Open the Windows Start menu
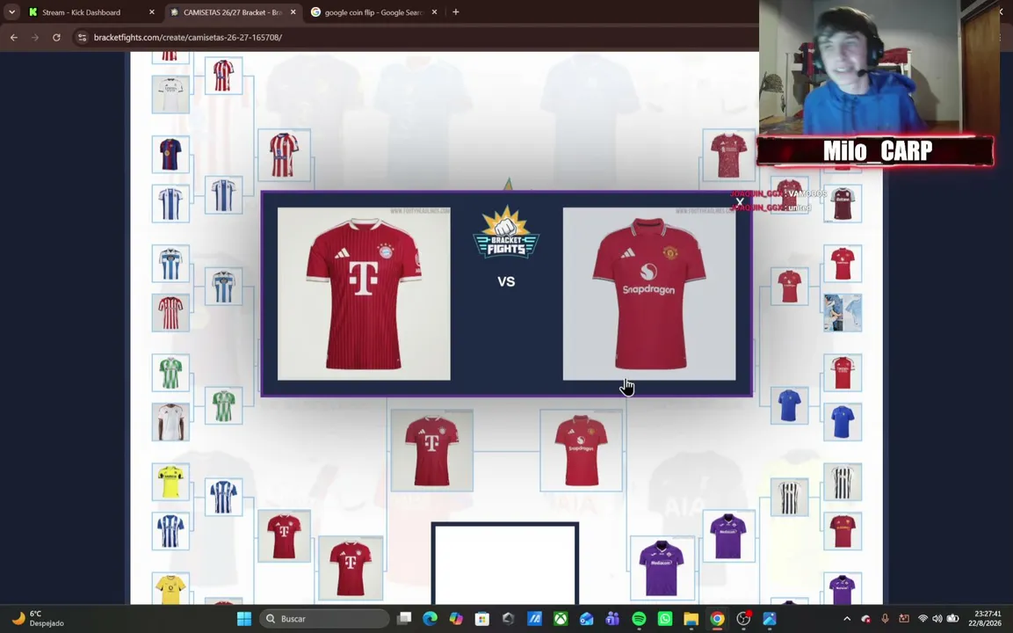The image size is (1013, 633). point(244,619)
